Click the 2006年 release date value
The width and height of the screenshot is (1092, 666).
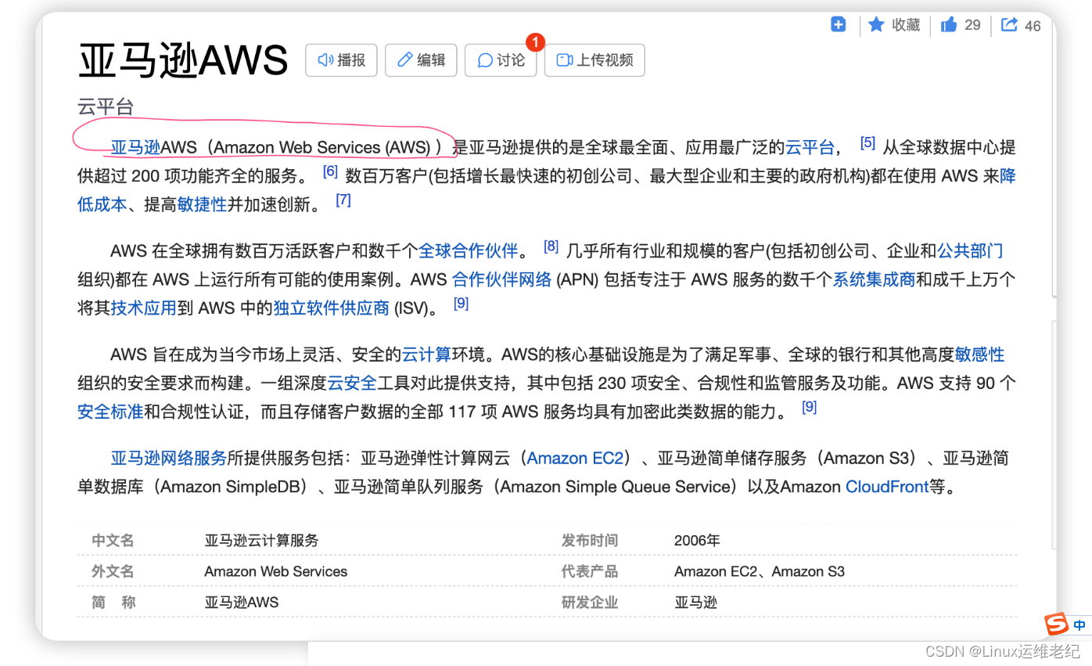point(697,540)
